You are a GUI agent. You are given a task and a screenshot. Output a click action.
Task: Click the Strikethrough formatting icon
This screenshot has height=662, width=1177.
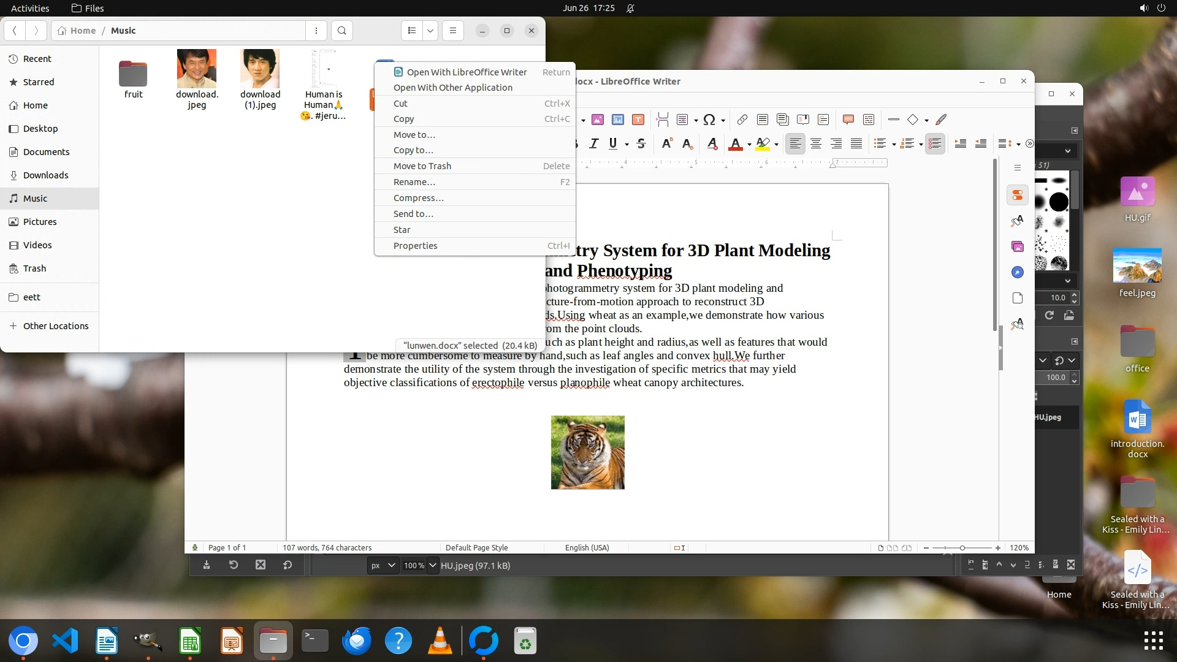point(641,143)
